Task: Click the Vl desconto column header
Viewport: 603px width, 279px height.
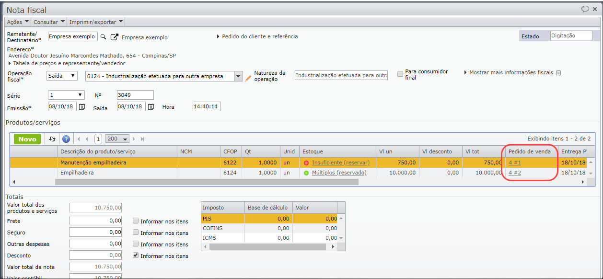Action: point(441,151)
